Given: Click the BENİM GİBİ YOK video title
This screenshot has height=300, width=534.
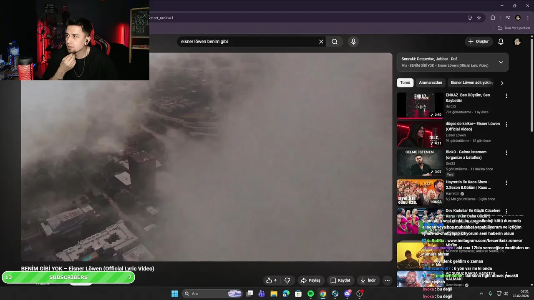Looking at the screenshot, I should [88, 269].
